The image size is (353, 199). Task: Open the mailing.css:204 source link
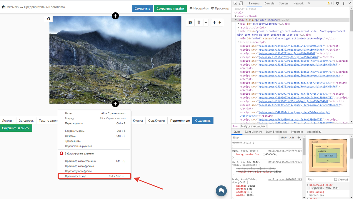(x=285, y=151)
